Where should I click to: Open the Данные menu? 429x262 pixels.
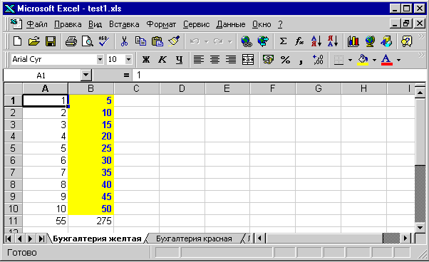[231, 24]
